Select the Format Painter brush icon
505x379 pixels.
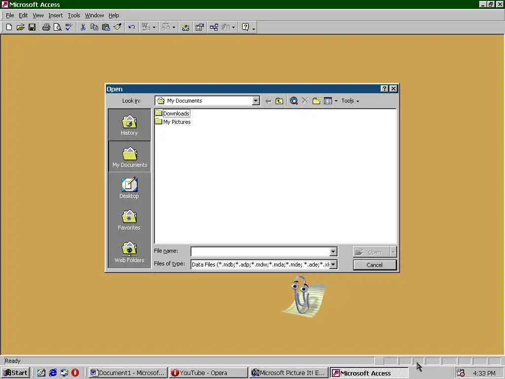click(117, 28)
